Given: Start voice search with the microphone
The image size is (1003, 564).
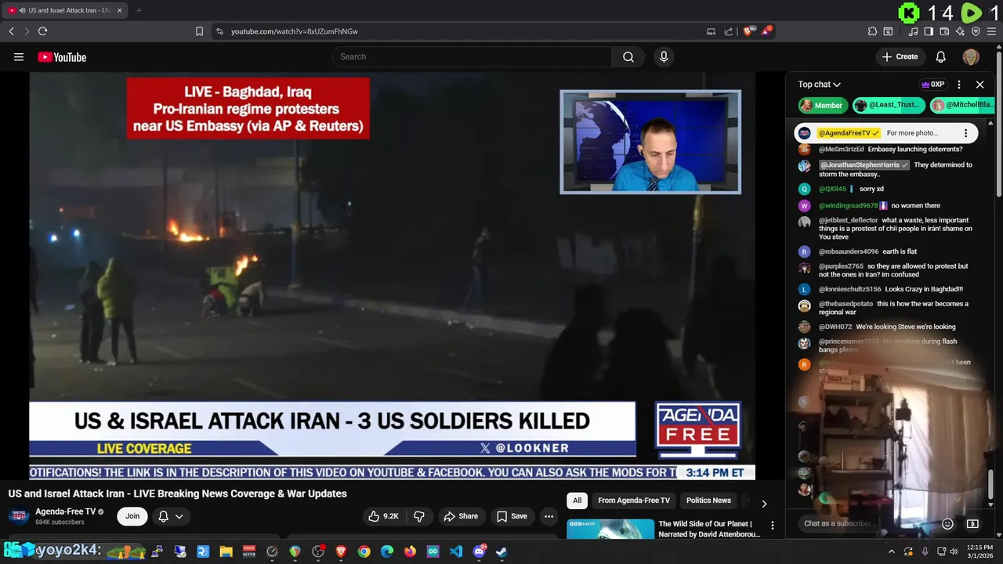Looking at the screenshot, I should point(664,56).
